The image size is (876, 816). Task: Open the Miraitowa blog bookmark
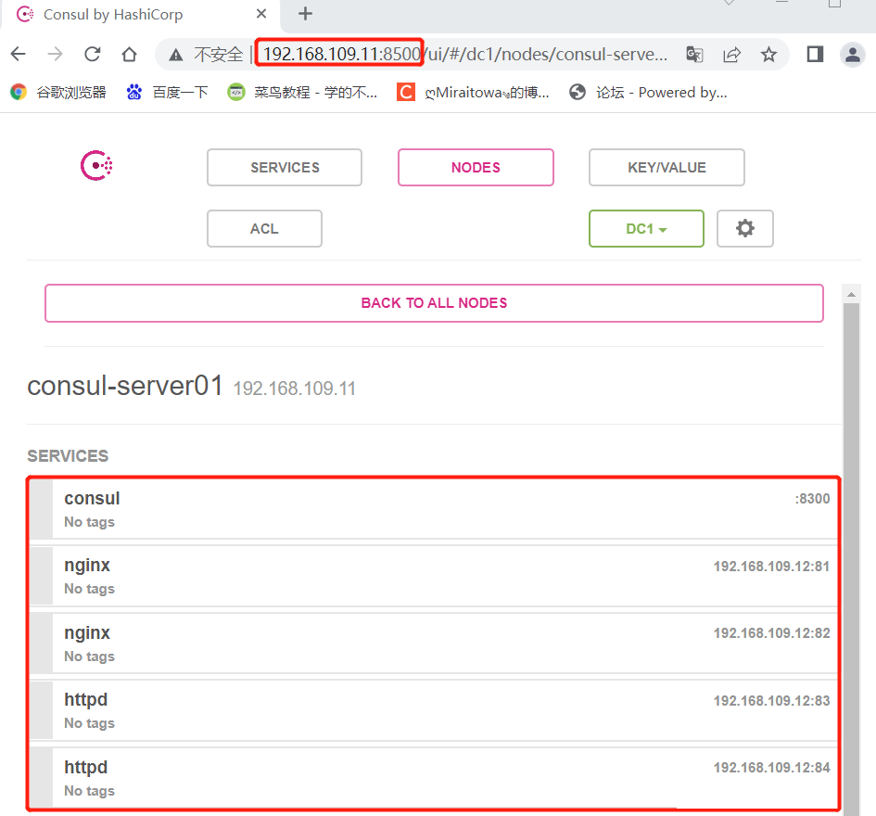point(473,92)
